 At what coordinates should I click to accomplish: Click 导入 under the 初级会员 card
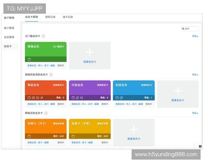click(128, 104)
